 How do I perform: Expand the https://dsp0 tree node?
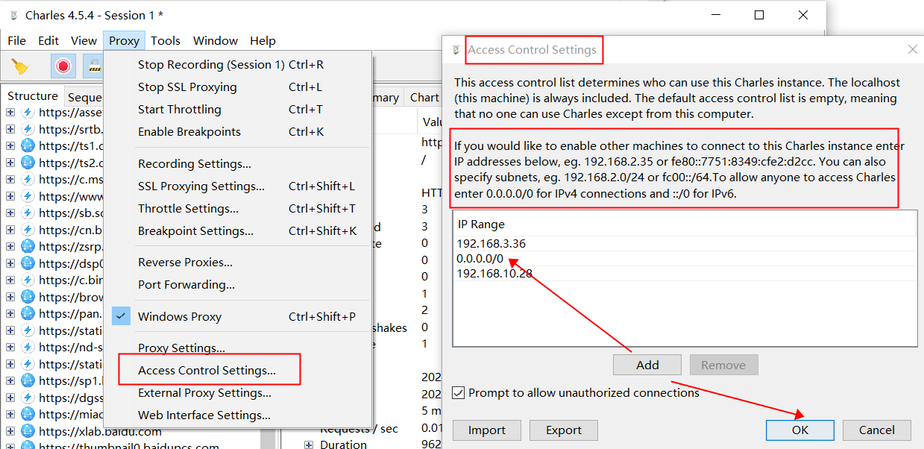(x=10, y=263)
